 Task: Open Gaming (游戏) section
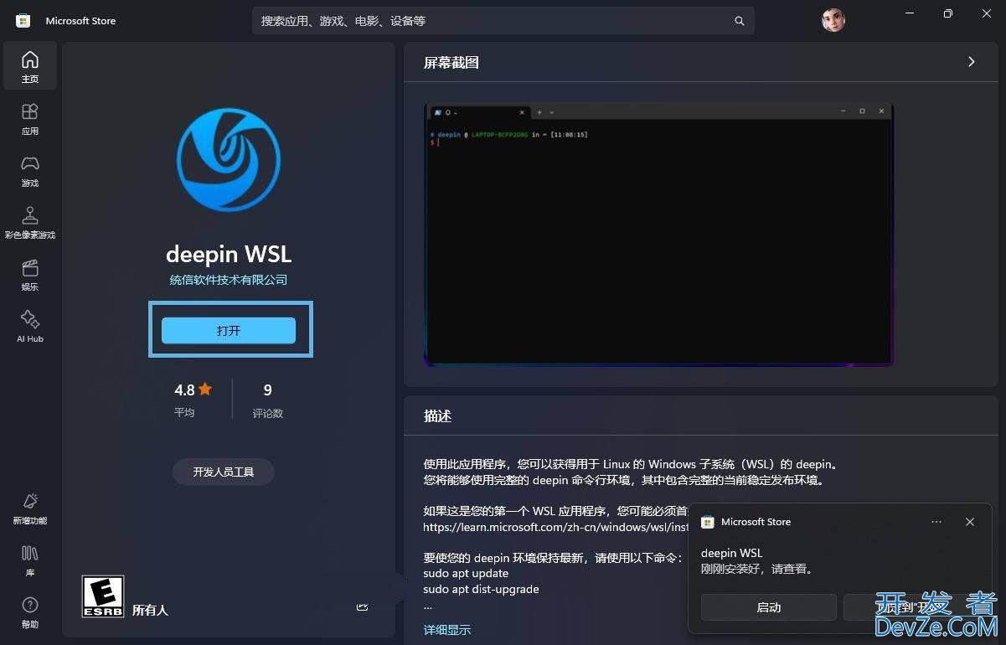[x=30, y=170]
